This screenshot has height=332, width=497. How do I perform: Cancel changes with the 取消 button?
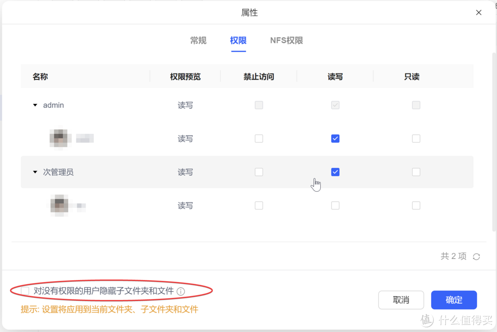click(401, 300)
